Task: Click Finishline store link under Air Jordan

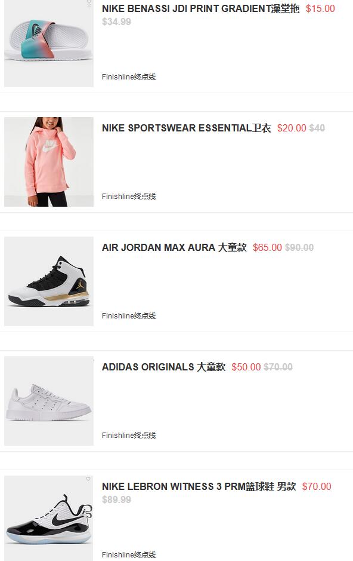Action: coord(129,316)
